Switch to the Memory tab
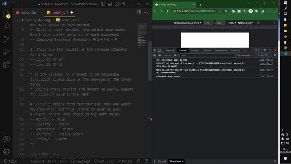The height and width of the screenshot is (164, 291). (236, 51)
